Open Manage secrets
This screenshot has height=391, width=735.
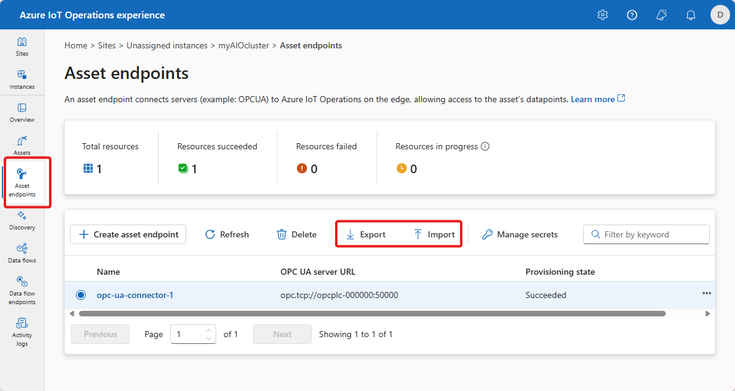(520, 234)
